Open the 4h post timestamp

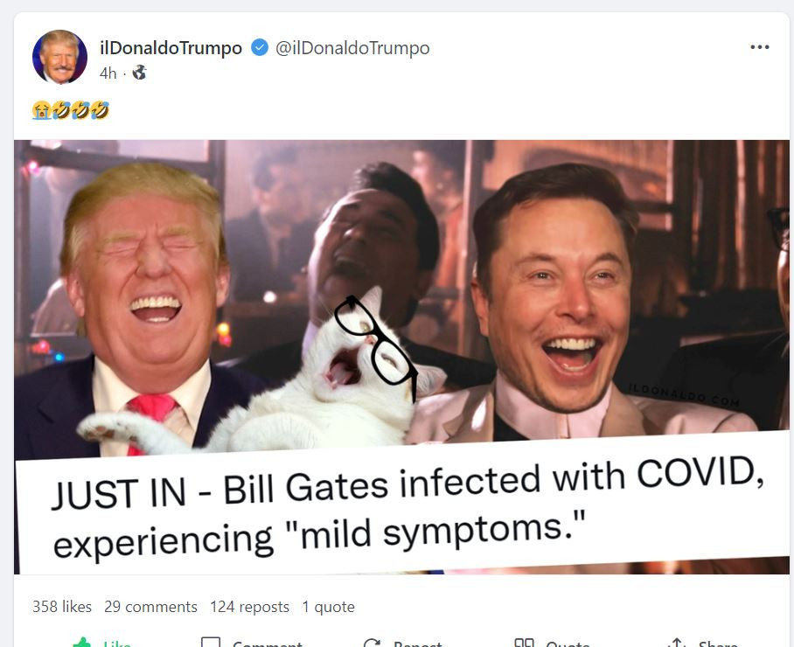(108, 73)
